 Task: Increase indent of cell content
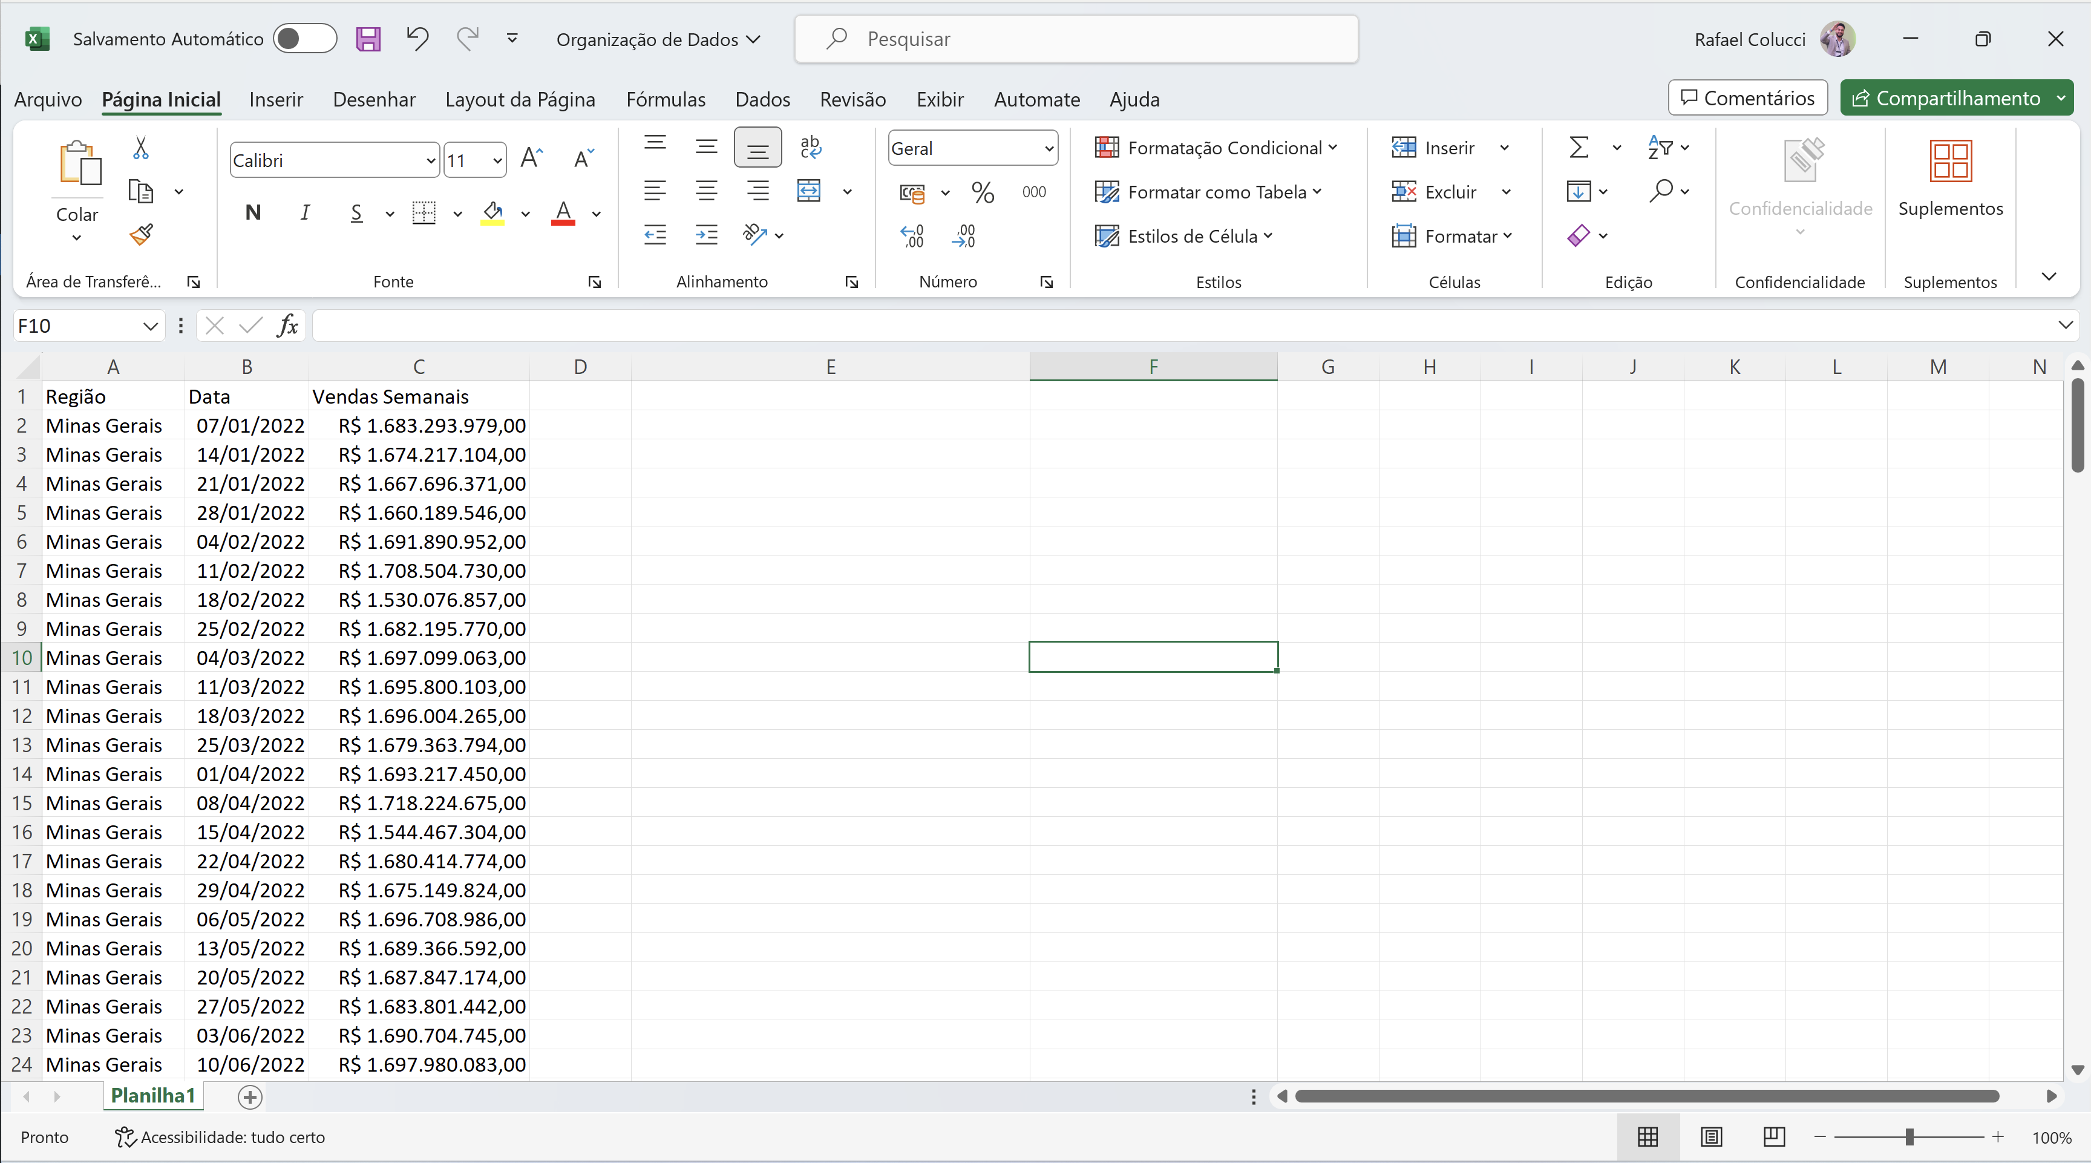click(x=707, y=235)
